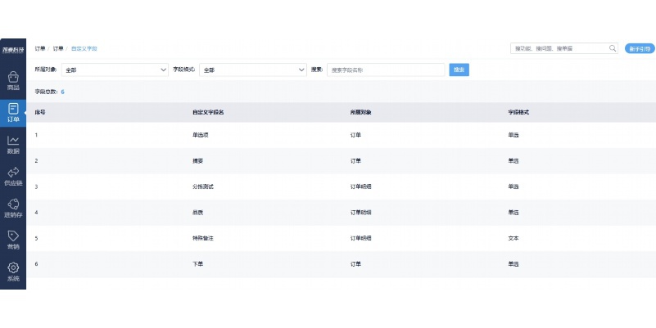The width and height of the screenshot is (656, 328).
Task: Click the 新手引导 button
Action: [x=639, y=49]
